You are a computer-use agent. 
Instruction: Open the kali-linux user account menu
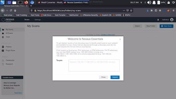tap(168, 20)
